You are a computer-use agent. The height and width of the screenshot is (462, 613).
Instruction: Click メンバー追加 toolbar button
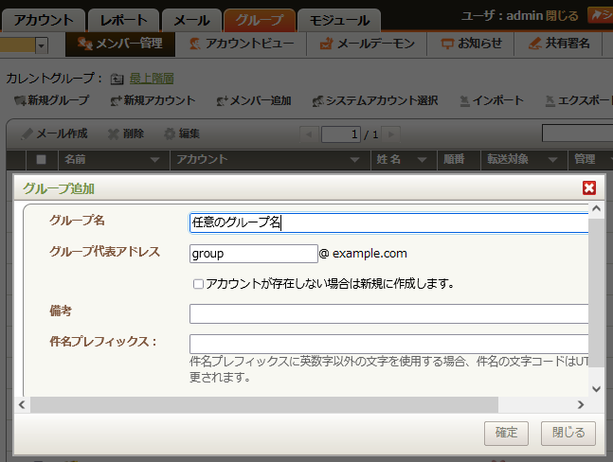254,100
